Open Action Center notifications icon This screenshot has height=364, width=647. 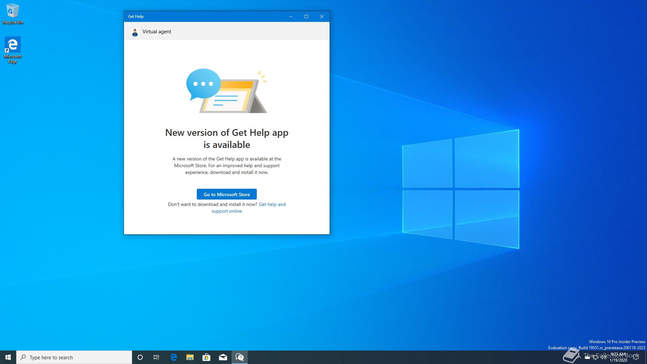pos(636,357)
